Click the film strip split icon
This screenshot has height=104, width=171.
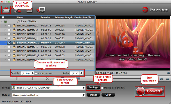(x=78, y=79)
